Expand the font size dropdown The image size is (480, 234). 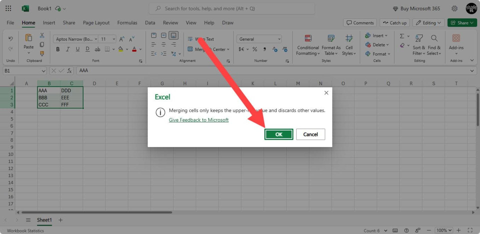click(114, 39)
